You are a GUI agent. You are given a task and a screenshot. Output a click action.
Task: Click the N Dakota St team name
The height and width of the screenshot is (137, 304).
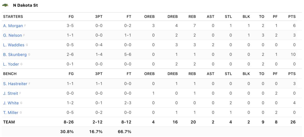coord(25,5)
